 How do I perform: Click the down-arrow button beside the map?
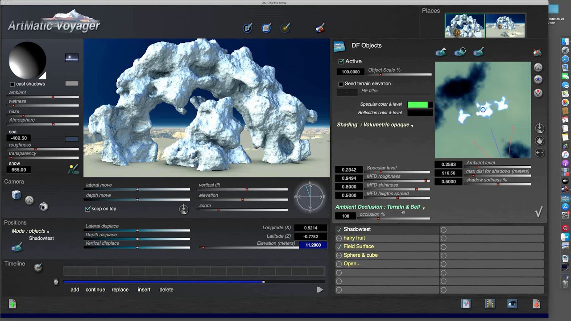(x=539, y=128)
